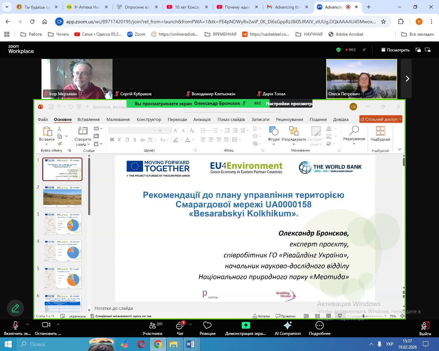Open the More options ellipsis icon

click(x=319, y=326)
